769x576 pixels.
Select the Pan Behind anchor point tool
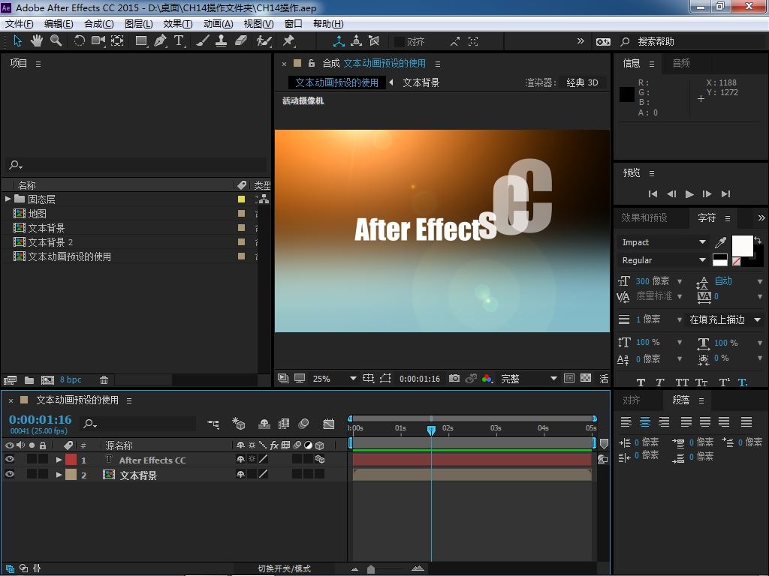click(117, 40)
